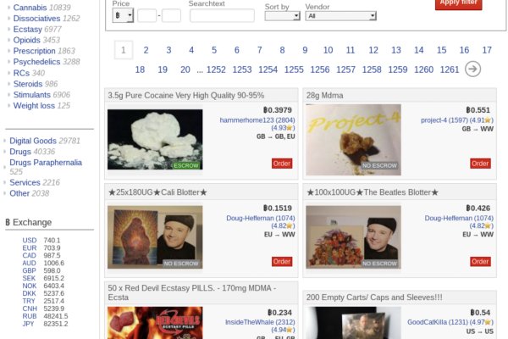Open the Prescription category
Viewport: 508px width, 339px height.
pos(35,51)
